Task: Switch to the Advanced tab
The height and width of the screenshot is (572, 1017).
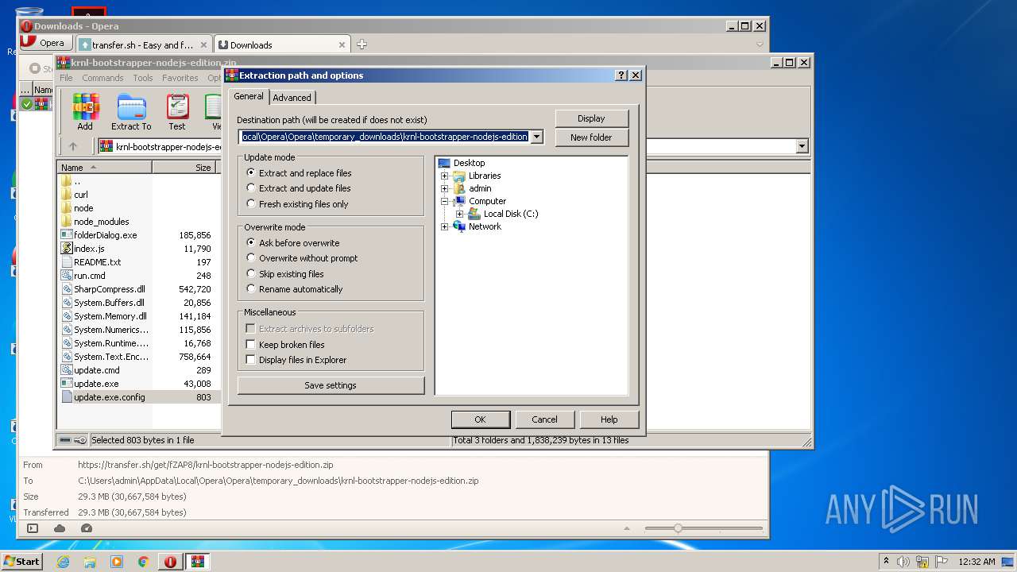Action: [x=292, y=98]
